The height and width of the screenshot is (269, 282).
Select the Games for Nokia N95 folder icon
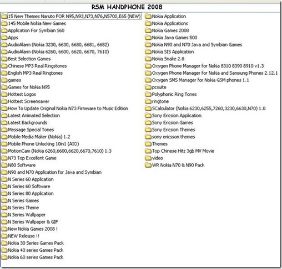coord(4,87)
